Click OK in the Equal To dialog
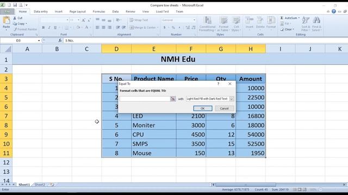348x195 pixels. tap(203, 108)
